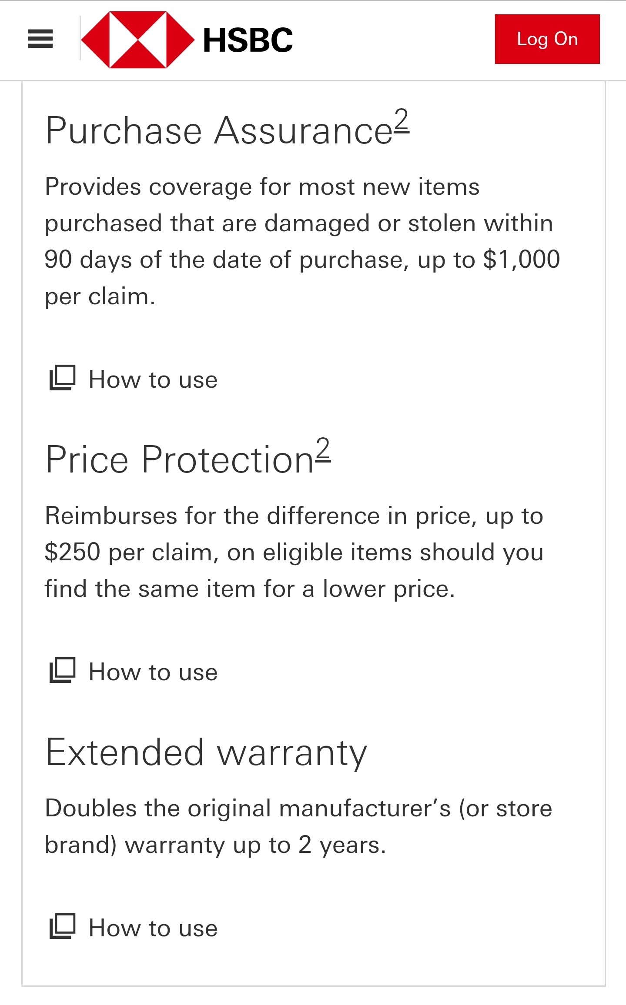Click the overlay icon under Extended warranty

pyautogui.click(x=63, y=926)
